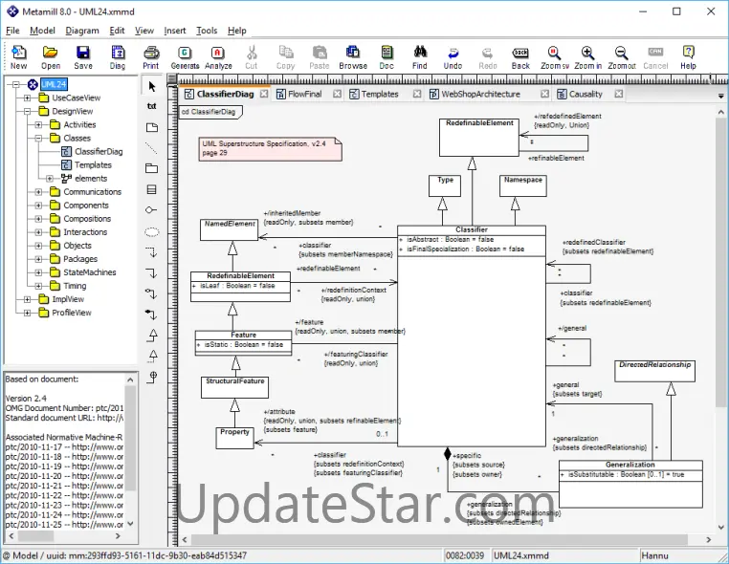The image size is (729, 564).
Task: Click the documentation pane vertical scrollbar
Action: coord(130,437)
